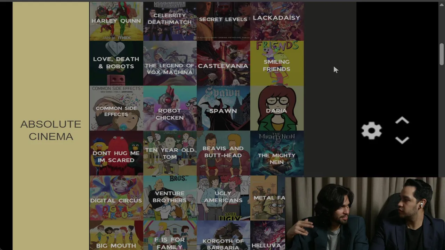
Task: Select The Mighty Nein tile
Action: [x=277, y=153]
